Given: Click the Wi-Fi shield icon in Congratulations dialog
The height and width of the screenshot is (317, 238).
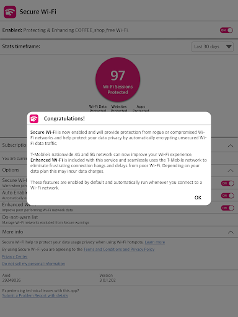Looking at the screenshot, I should coord(34,119).
